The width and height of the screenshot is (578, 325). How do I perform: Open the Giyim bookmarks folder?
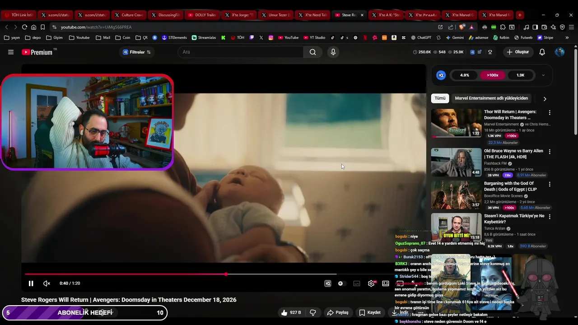[x=54, y=37]
